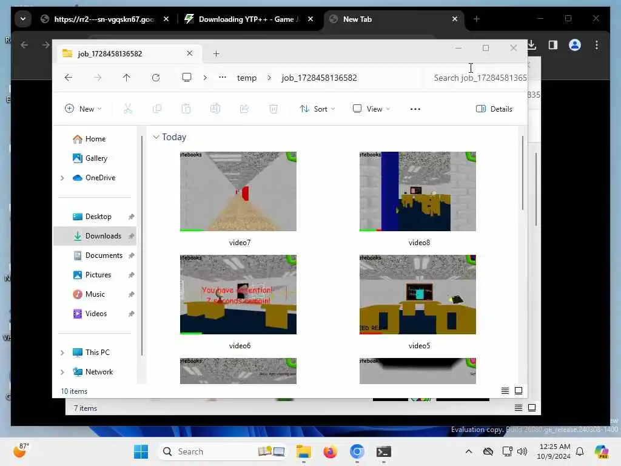Image resolution: width=621 pixels, height=466 pixels.
Task: Select the video6 thumbnail
Action: point(238,295)
